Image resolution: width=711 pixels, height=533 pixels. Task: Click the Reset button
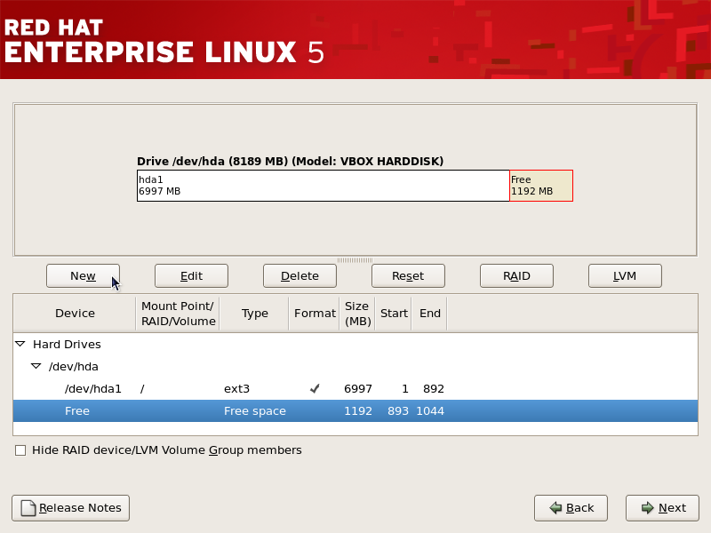[408, 276]
